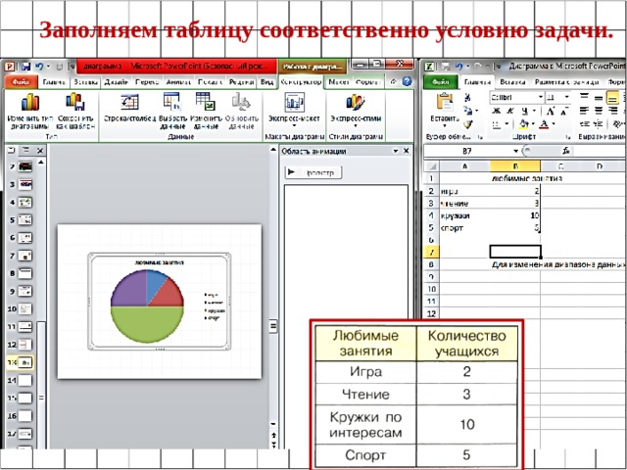627x470 pixels.
Task: Click the Orientation icon in Excel alignment
Action: click(x=618, y=124)
